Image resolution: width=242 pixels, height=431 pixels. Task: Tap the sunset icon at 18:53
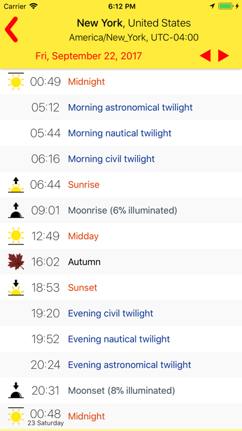[16, 287]
